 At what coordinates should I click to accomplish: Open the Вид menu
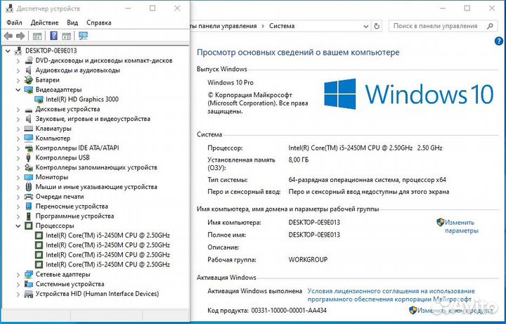(x=72, y=22)
